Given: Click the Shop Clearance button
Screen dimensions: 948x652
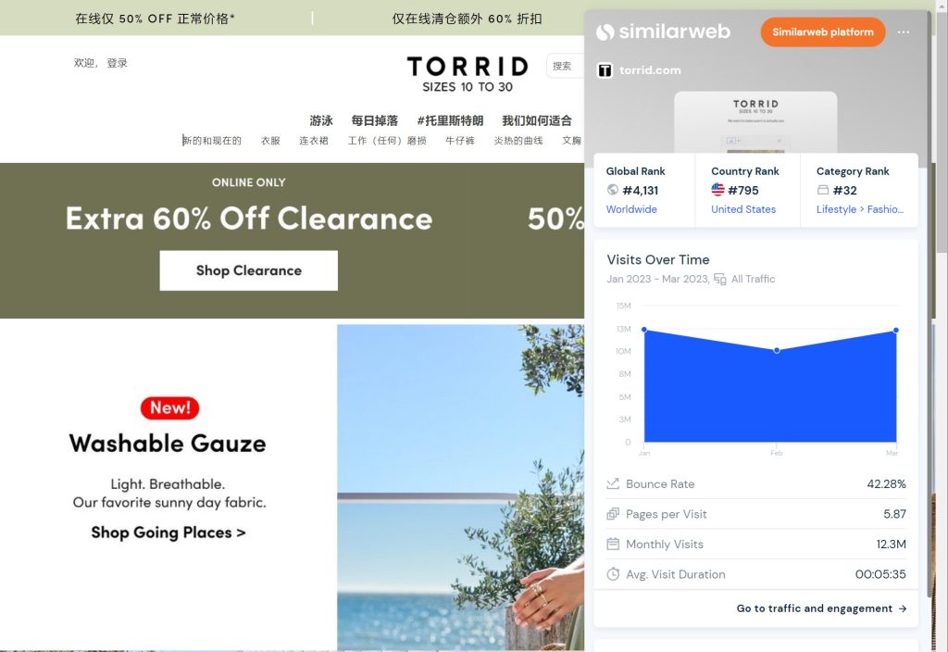Looking at the screenshot, I should (x=248, y=270).
